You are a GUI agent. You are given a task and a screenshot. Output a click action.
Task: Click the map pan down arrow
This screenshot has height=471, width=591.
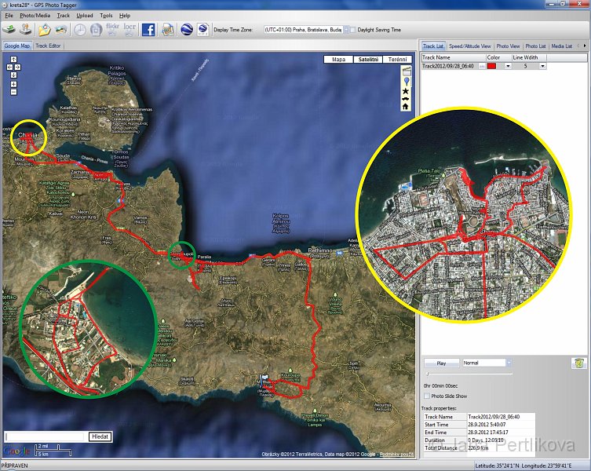tap(13, 75)
